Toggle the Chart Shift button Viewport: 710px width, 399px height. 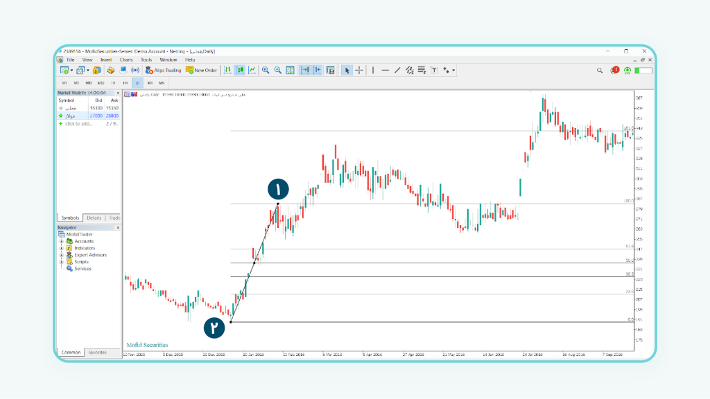coord(317,70)
